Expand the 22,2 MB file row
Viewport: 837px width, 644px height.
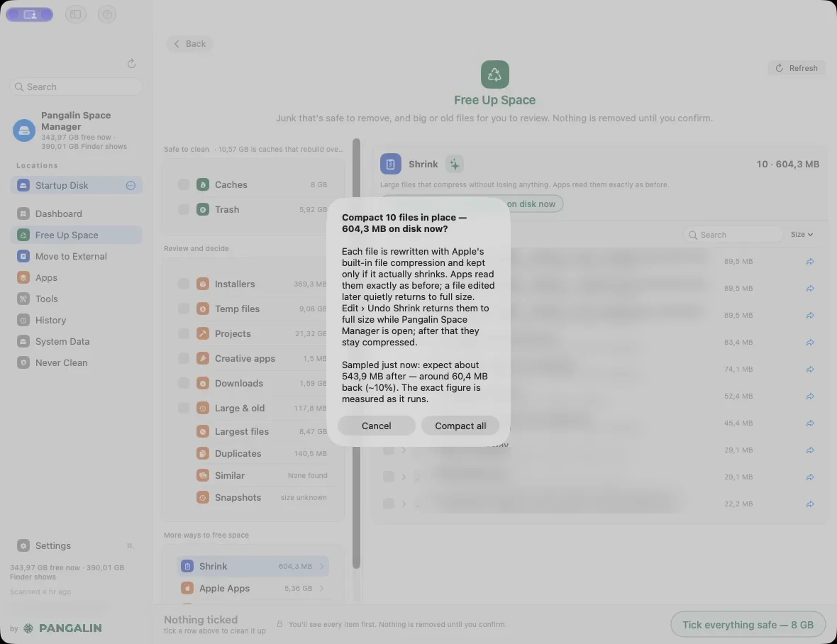404,503
